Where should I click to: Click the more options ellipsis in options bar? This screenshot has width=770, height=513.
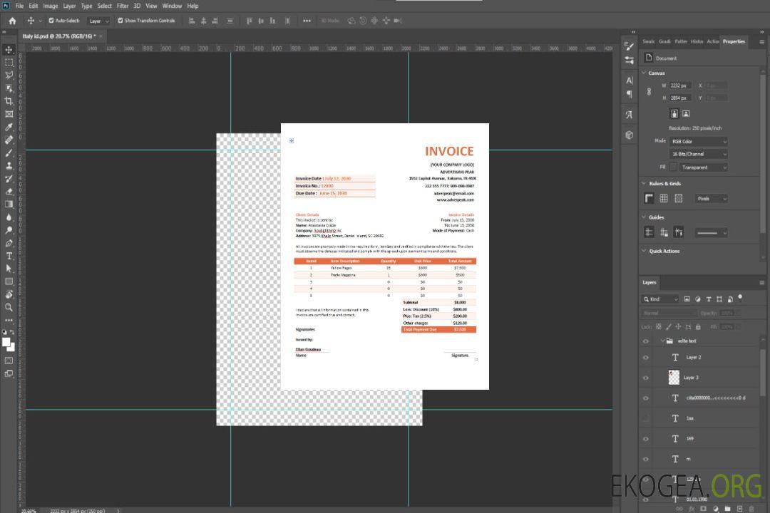[307, 21]
